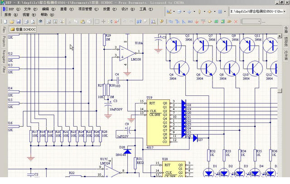
Task: Open the 设计 (D) menu
Action: 128,9
